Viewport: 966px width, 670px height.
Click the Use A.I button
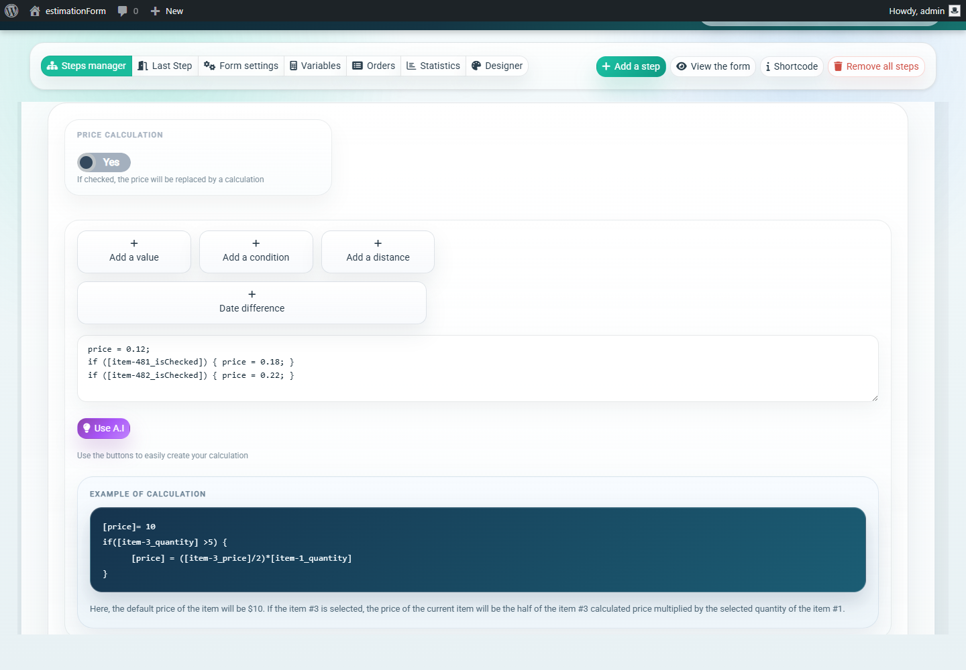click(103, 428)
